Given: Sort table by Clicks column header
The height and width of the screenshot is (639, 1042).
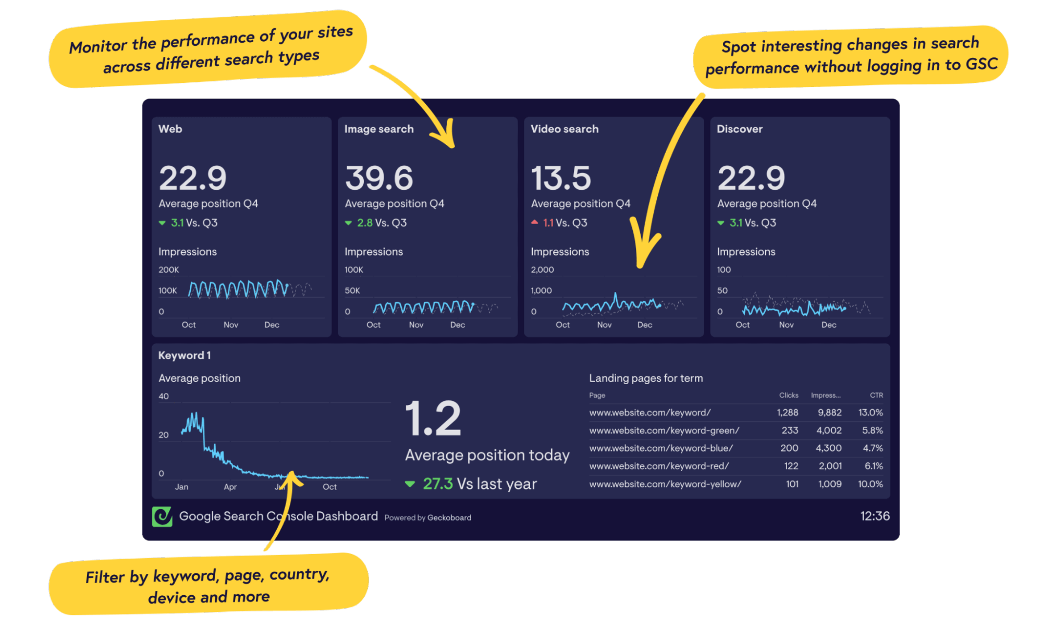Looking at the screenshot, I should (x=788, y=395).
